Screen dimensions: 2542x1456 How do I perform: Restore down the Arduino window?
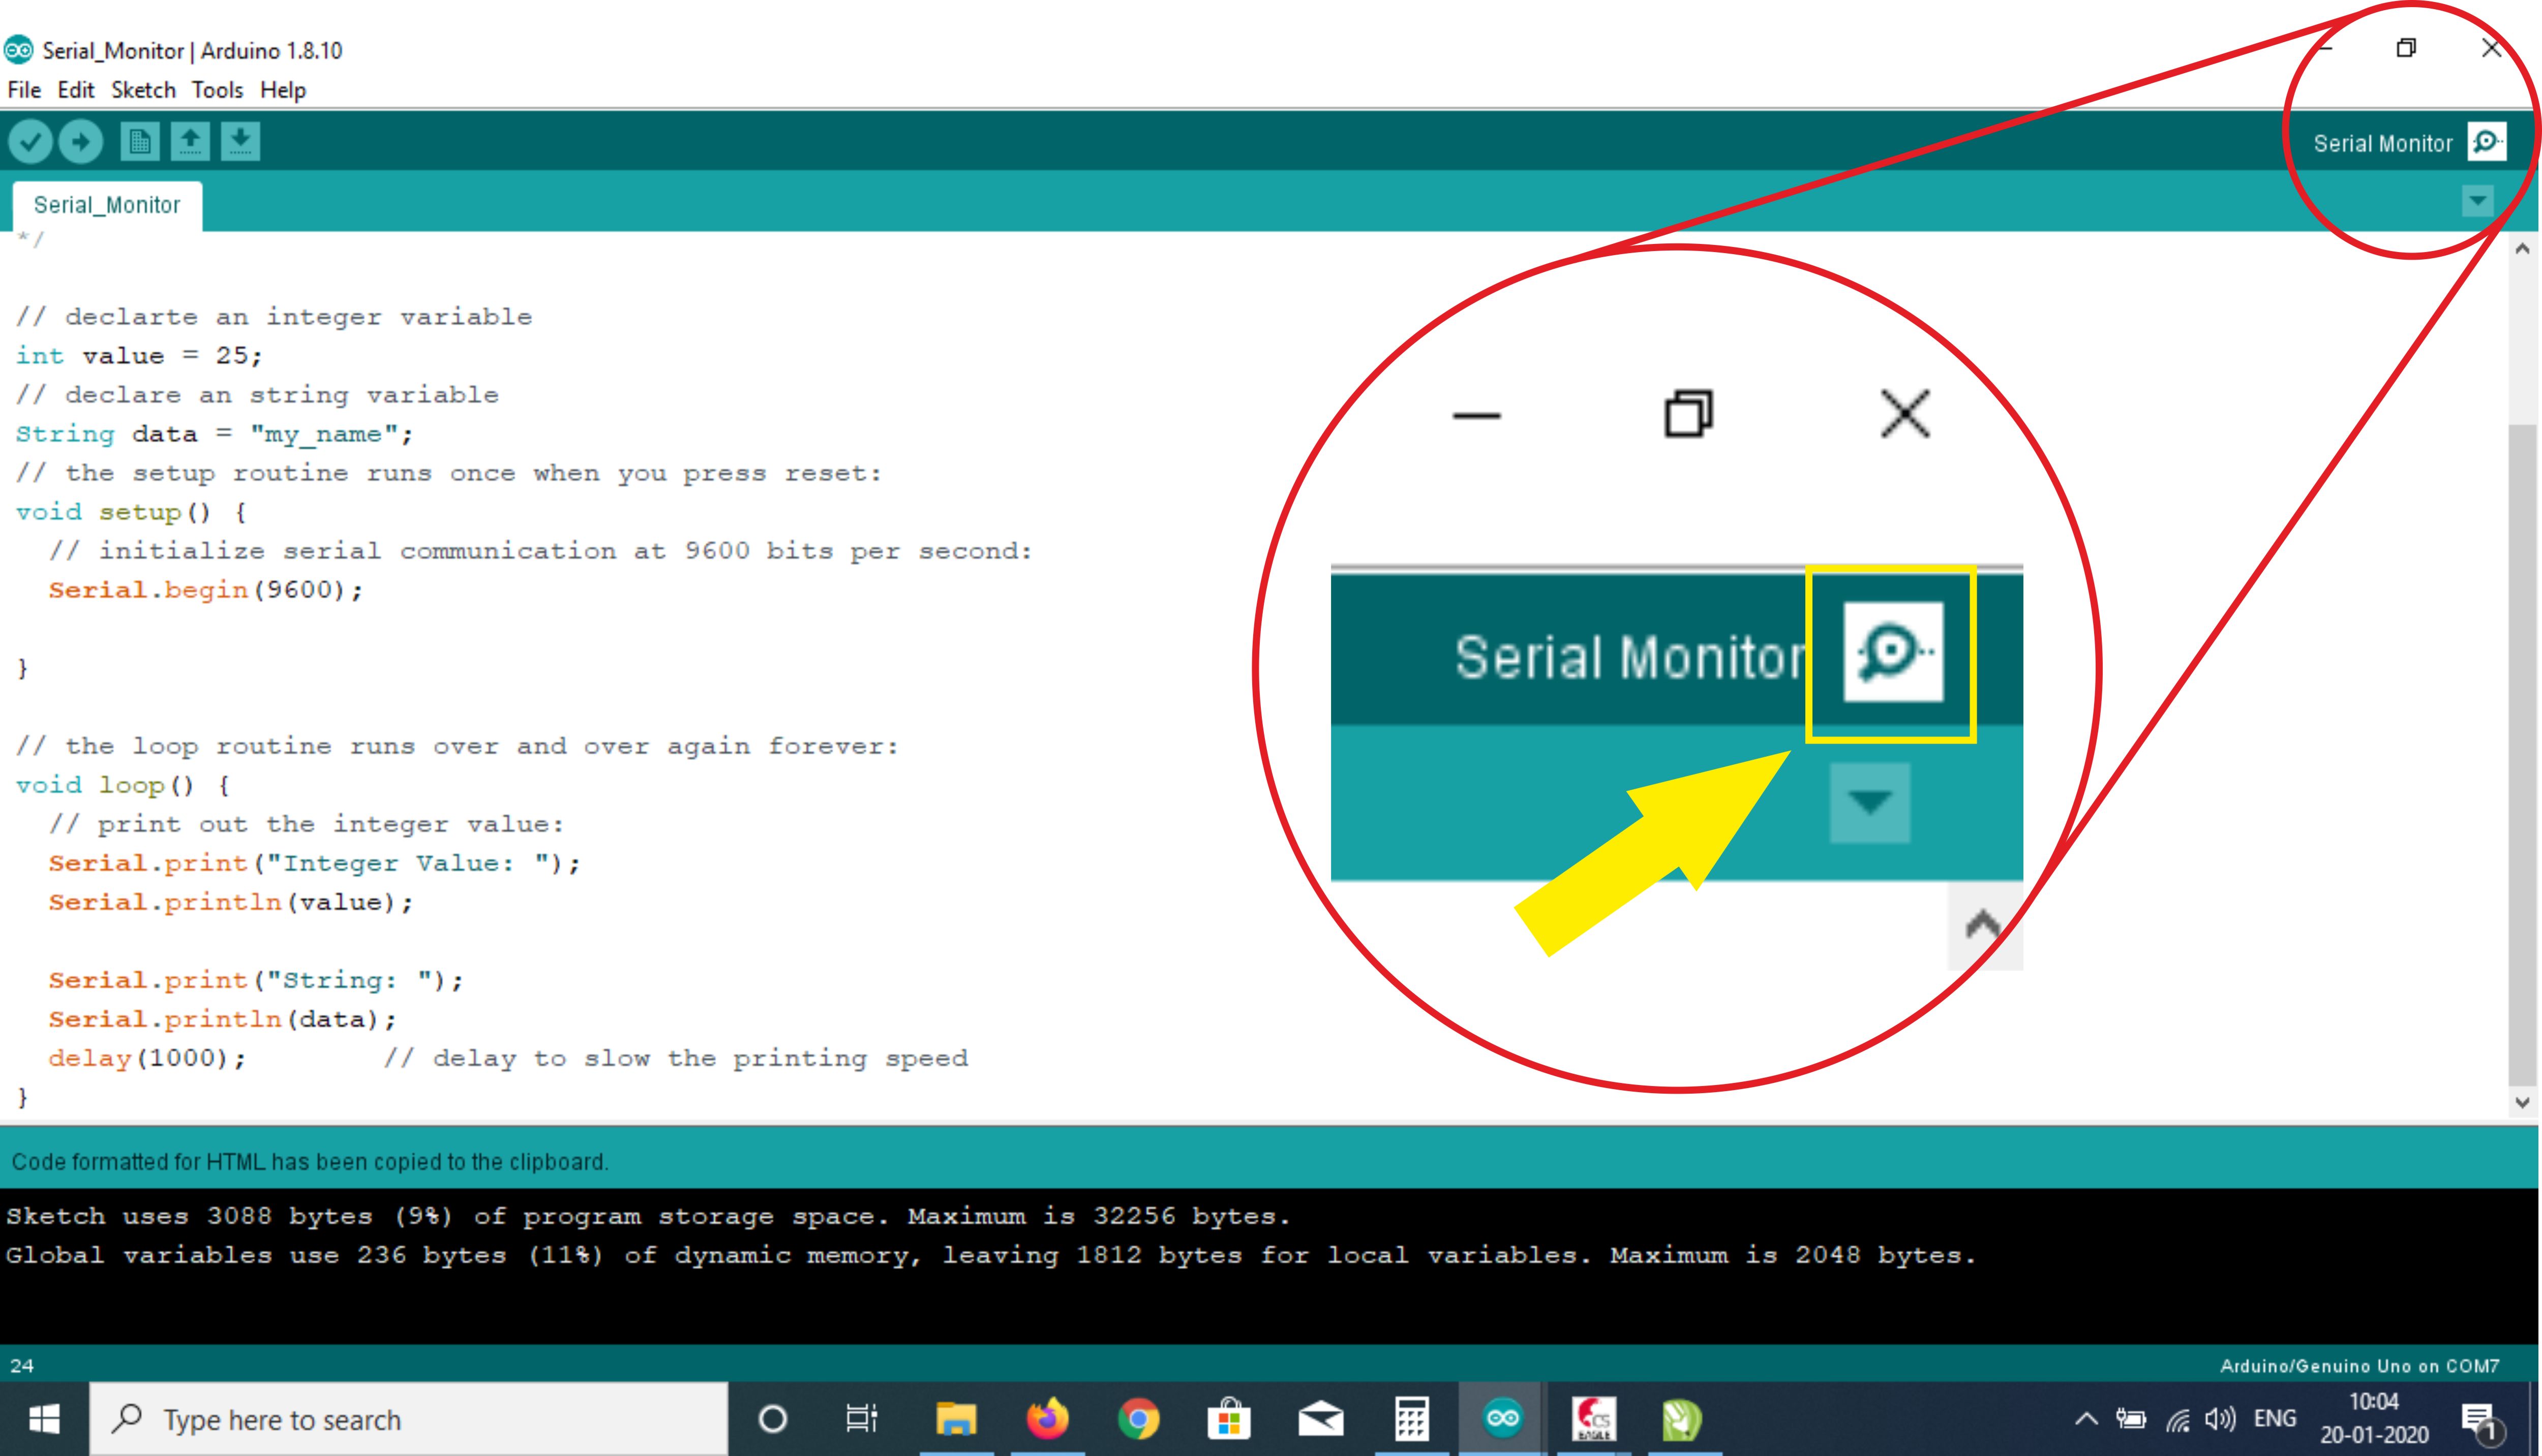point(2407,48)
